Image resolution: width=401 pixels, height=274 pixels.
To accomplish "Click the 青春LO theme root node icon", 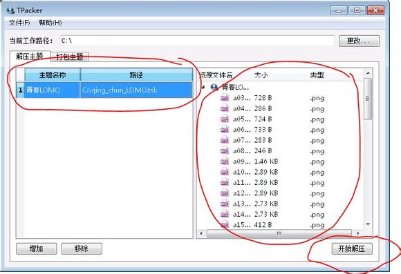I will [x=214, y=88].
